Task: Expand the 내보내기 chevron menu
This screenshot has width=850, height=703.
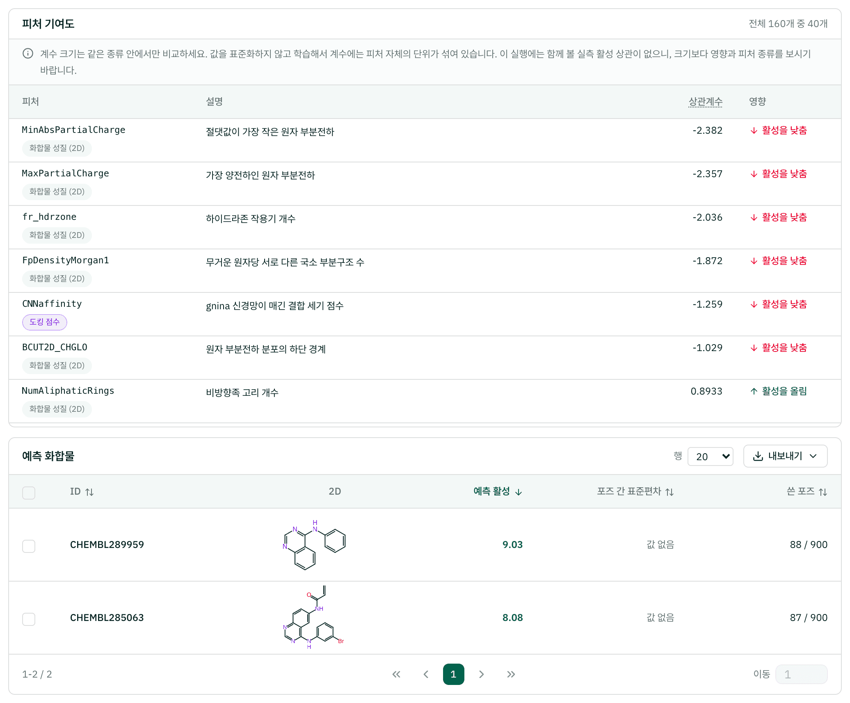Action: tap(813, 456)
